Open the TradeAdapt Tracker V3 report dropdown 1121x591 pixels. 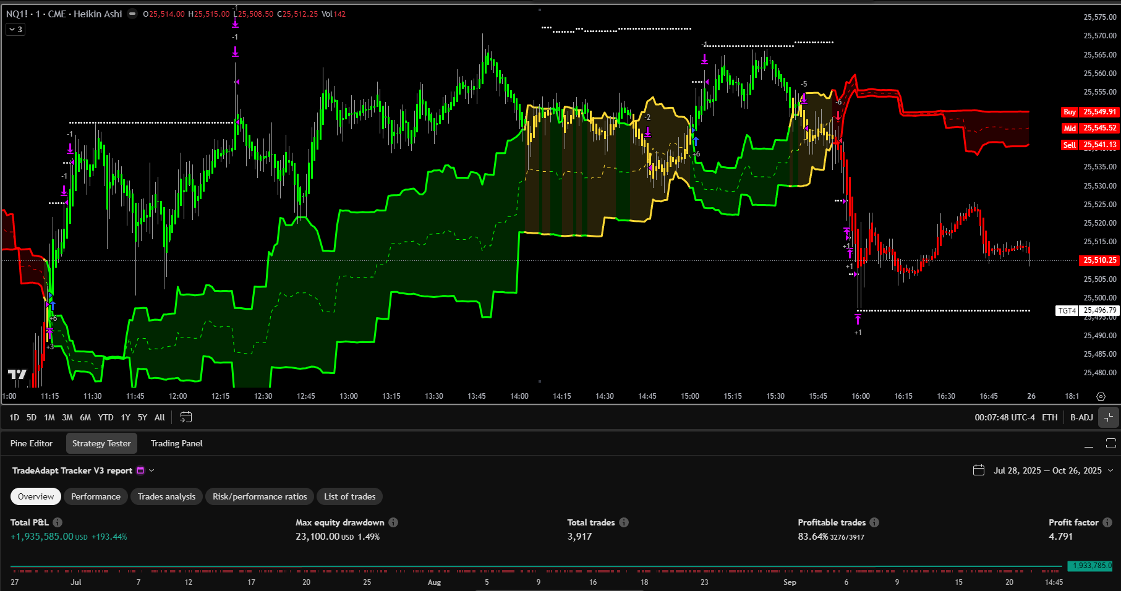[x=151, y=470]
